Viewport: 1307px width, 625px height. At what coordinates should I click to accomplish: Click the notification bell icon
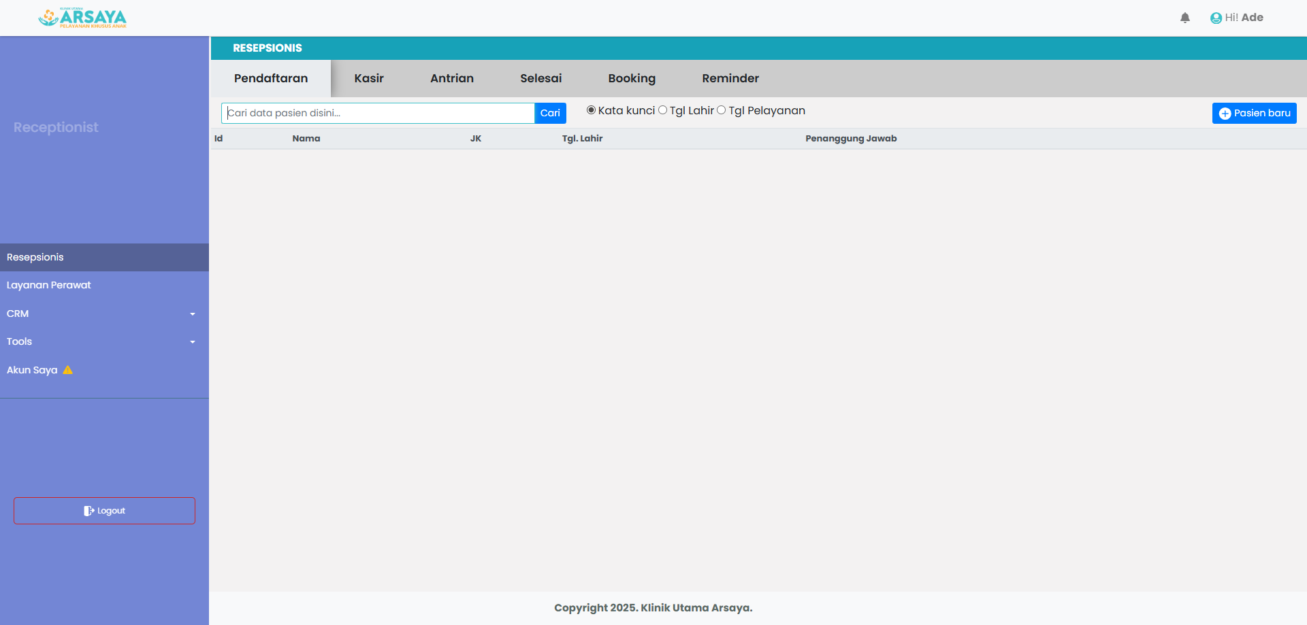(1185, 18)
